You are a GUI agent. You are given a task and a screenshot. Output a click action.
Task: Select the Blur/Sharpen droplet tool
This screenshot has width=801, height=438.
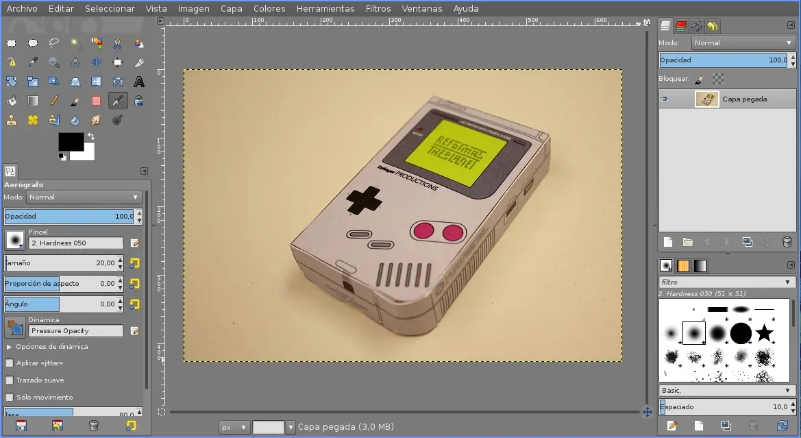click(x=75, y=120)
